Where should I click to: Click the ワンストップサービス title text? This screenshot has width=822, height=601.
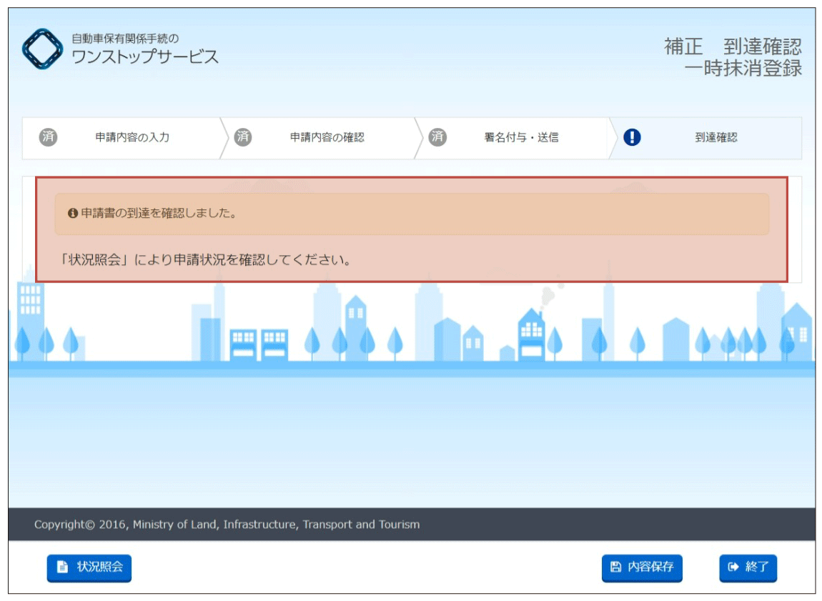coord(144,56)
